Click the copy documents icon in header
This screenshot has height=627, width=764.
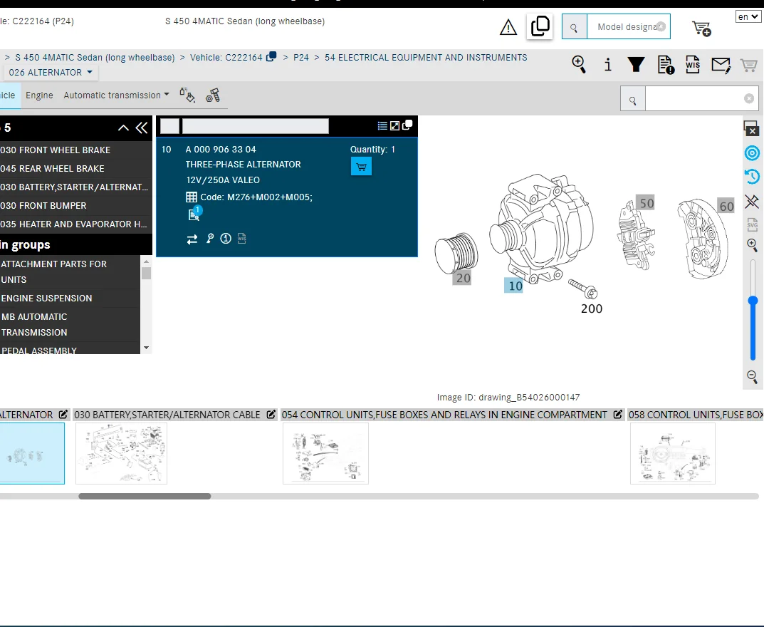(x=540, y=26)
